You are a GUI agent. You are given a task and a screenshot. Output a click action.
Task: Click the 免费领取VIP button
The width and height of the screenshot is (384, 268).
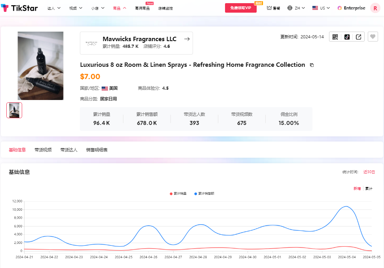point(241,8)
